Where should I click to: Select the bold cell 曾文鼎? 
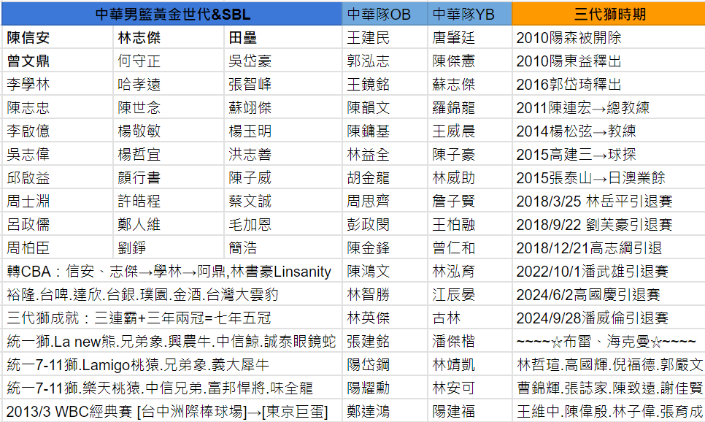coord(58,61)
